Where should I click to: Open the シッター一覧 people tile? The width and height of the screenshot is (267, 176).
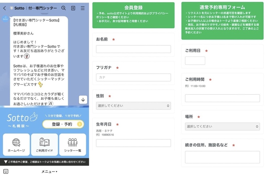[x=73, y=144]
